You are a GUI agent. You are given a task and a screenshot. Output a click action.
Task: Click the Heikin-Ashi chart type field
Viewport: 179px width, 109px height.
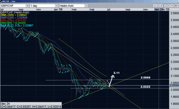[72, 6]
